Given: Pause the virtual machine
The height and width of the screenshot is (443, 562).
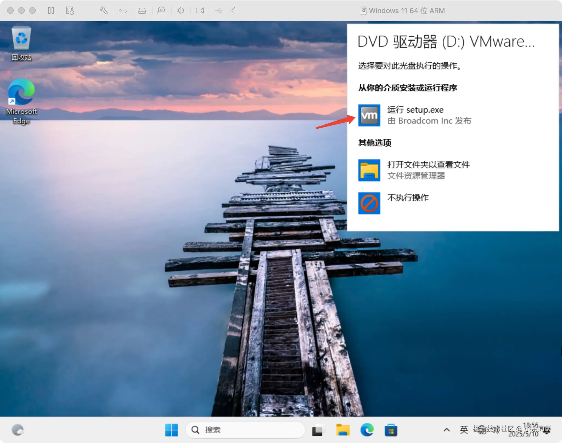Looking at the screenshot, I should click(51, 10).
